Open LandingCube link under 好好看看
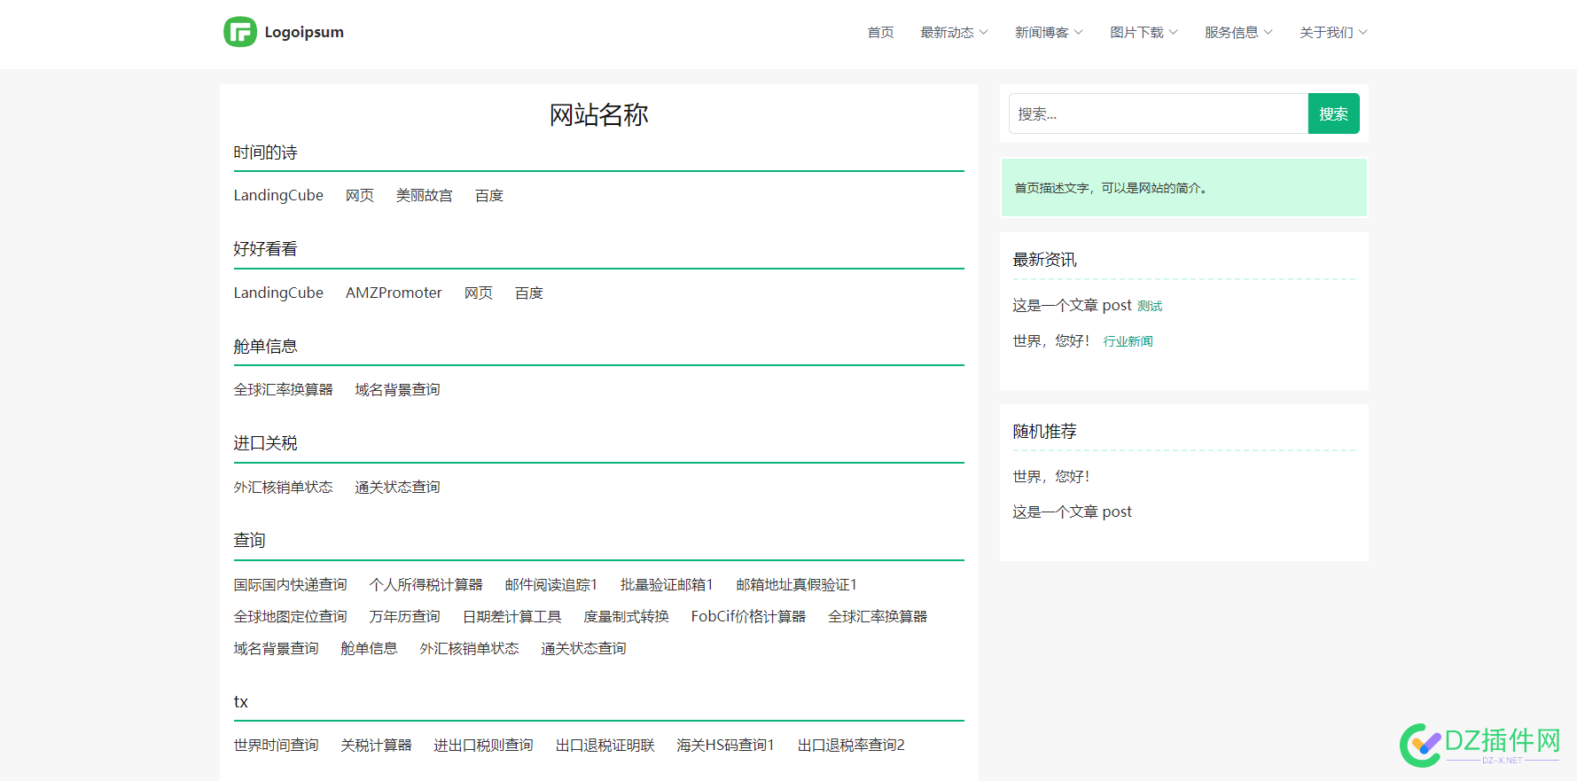 [278, 293]
